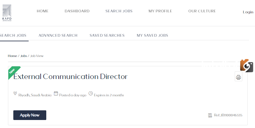This screenshot has height=128, width=255.
Task: Switch to SAVED SEARCHES tab
Action: (x=107, y=35)
